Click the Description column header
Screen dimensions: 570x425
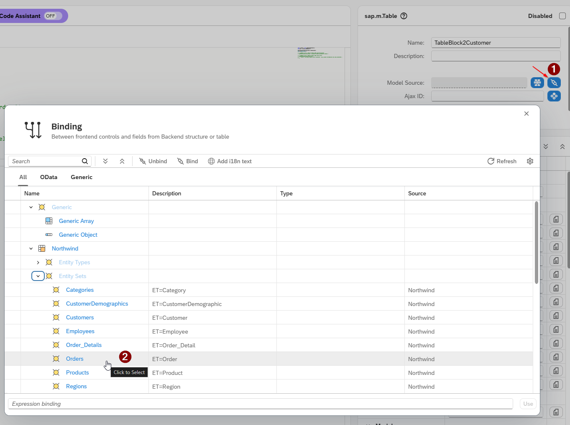pyautogui.click(x=212, y=193)
